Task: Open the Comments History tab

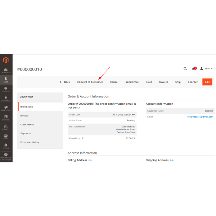Action: point(30,142)
